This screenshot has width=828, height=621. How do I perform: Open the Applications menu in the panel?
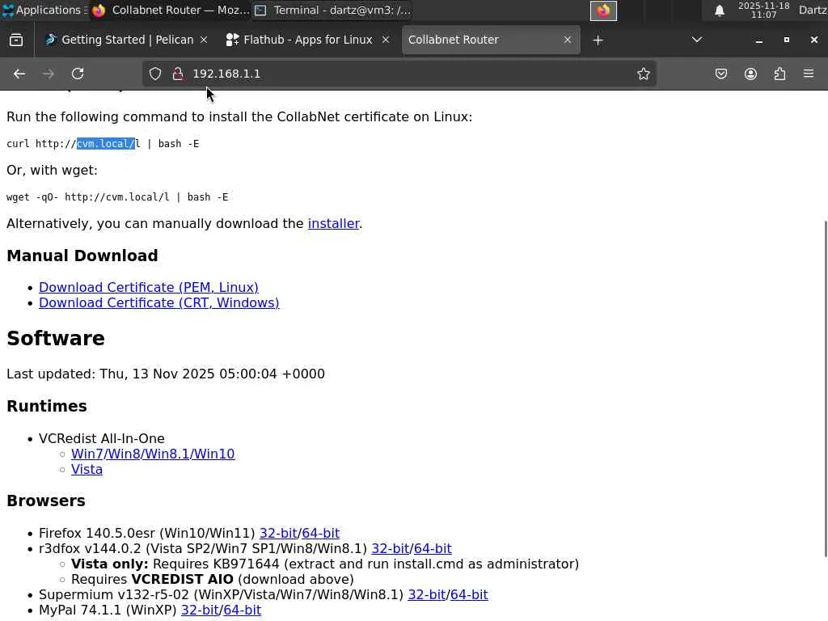[x=44, y=10]
